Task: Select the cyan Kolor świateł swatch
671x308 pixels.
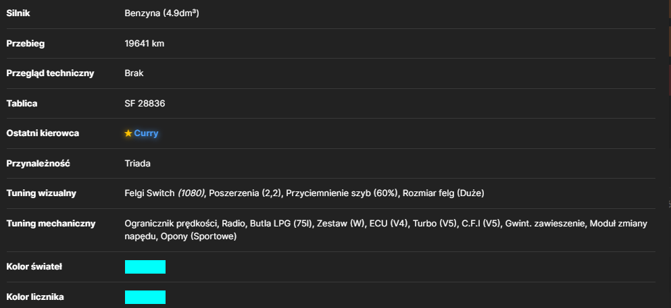Action: click(x=145, y=267)
